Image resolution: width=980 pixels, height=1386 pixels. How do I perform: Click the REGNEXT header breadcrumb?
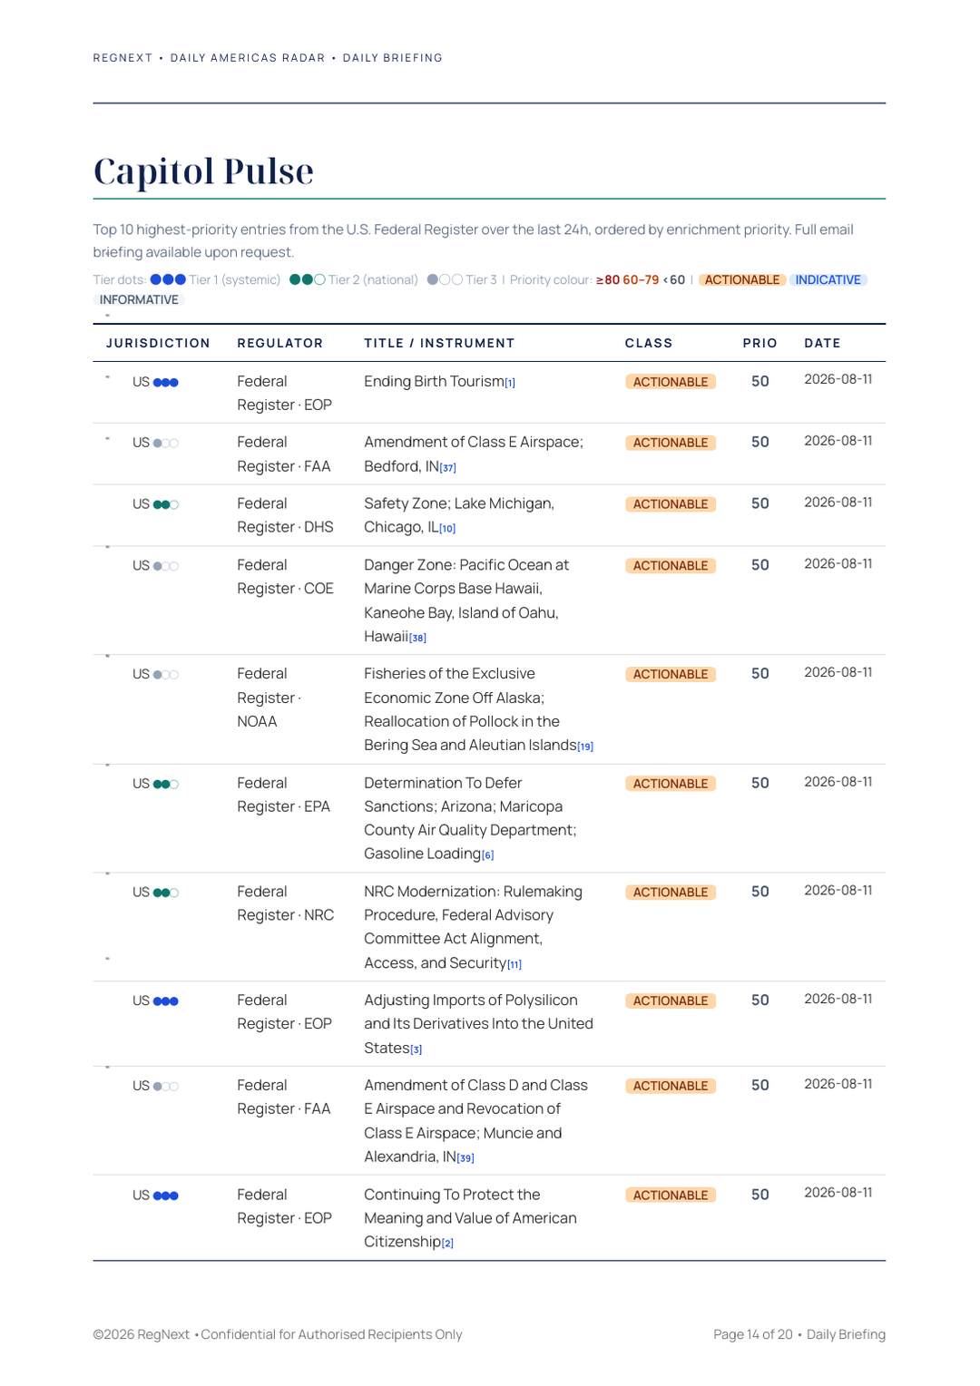pos(122,58)
